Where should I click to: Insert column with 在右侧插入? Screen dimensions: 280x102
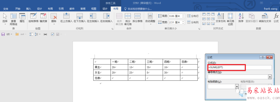pos(106,18)
